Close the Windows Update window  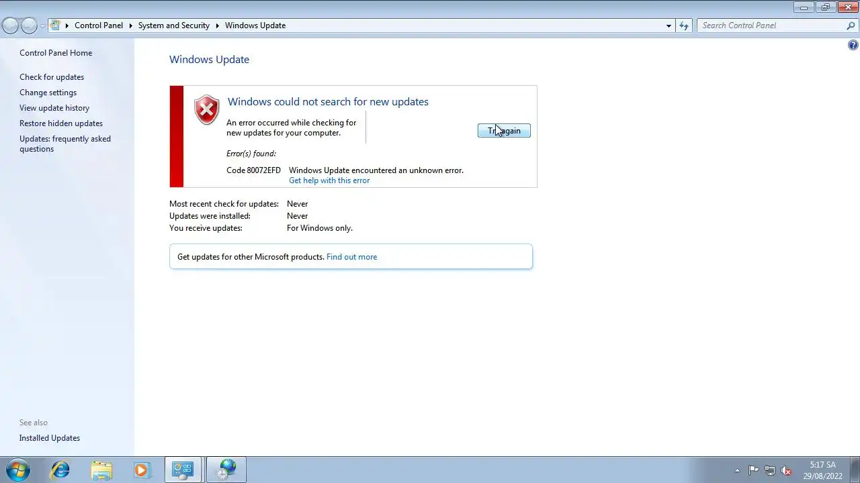(848, 7)
